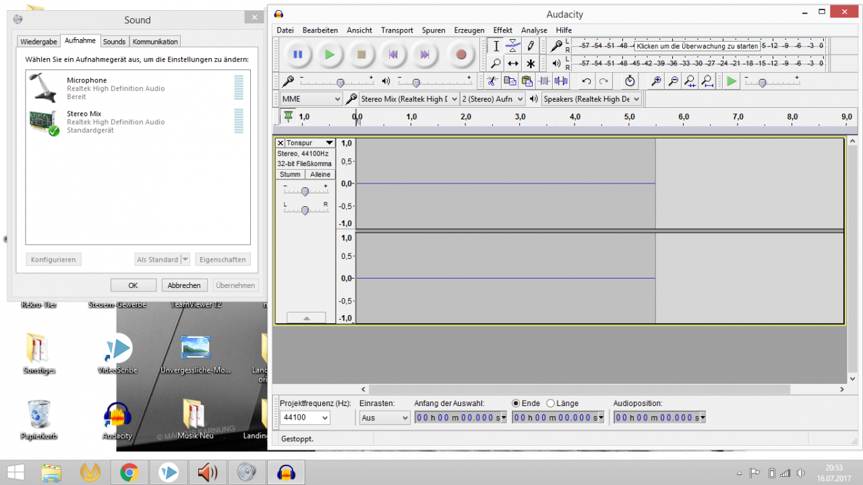The width and height of the screenshot is (863, 485).
Task: Click the track gain slider handle
Action: (x=305, y=192)
